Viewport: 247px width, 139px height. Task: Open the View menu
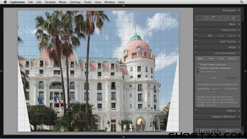(98, 2)
